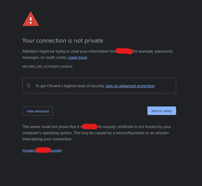
Task: Click the (unsafe) part of proceed link
Action: click(x=56, y=150)
